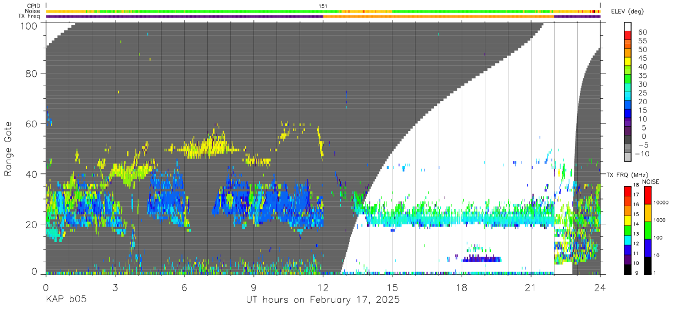The width and height of the screenshot is (675, 311).
Task: Click the cyan swatch in the TX FRQ legend
Action: [628, 240]
